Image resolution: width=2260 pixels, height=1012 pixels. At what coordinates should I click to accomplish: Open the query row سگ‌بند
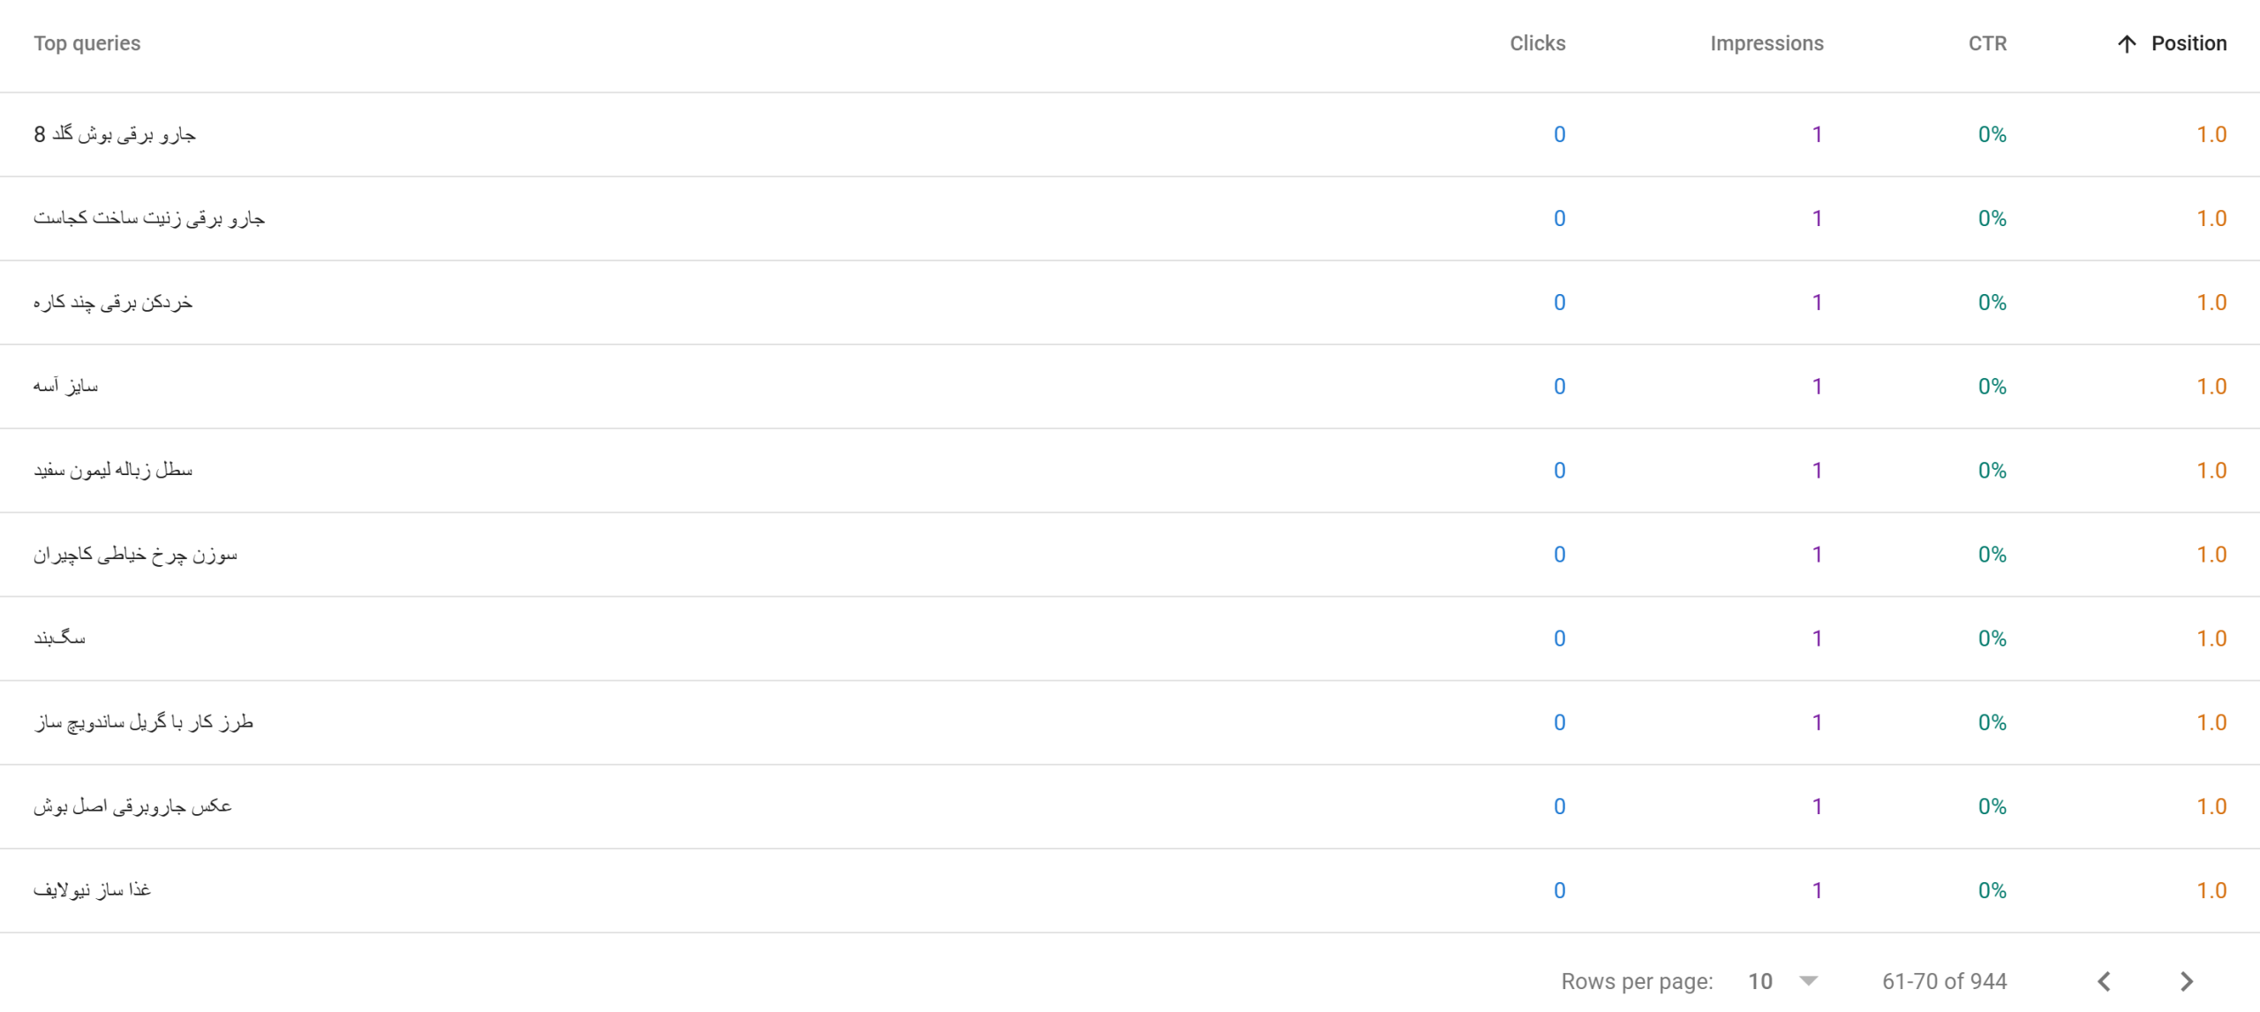click(1130, 638)
